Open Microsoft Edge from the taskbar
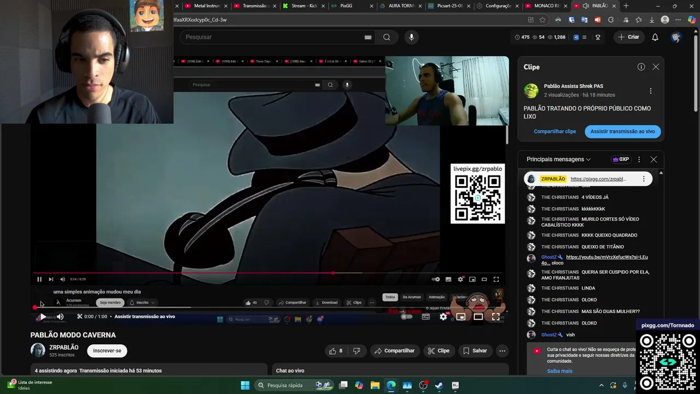700x394 pixels. 391,385
